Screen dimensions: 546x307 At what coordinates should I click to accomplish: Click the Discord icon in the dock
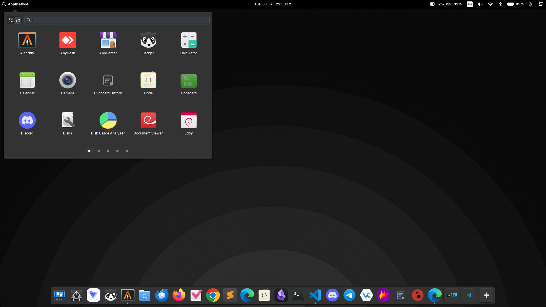(x=332, y=295)
